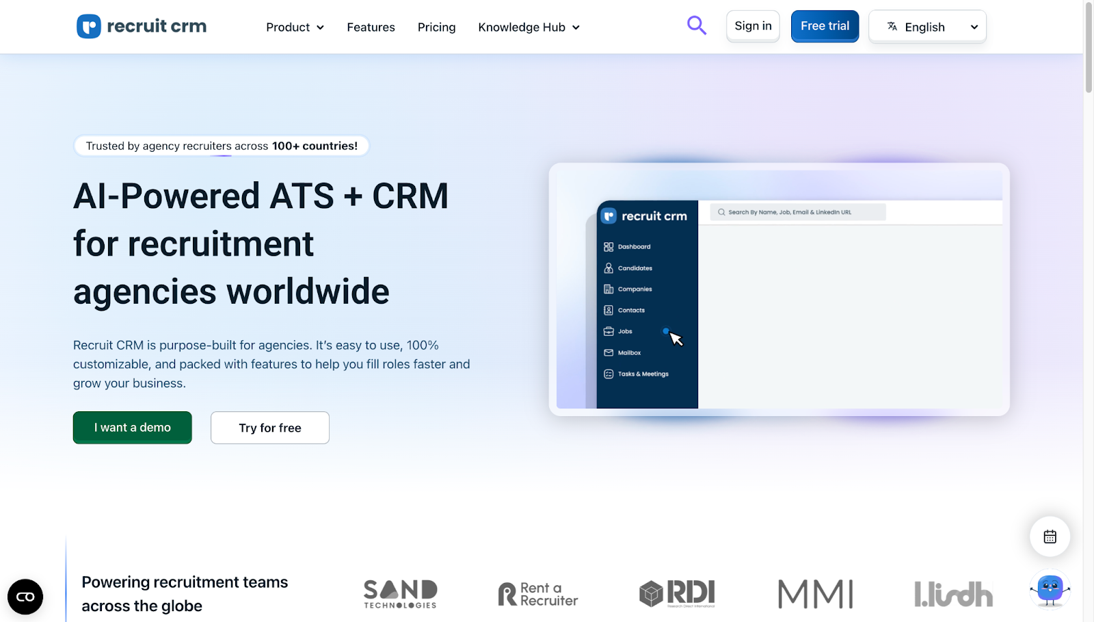Click the Mailbox envelope icon in preview
The width and height of the screenshot is (1094, 622).
609,352
